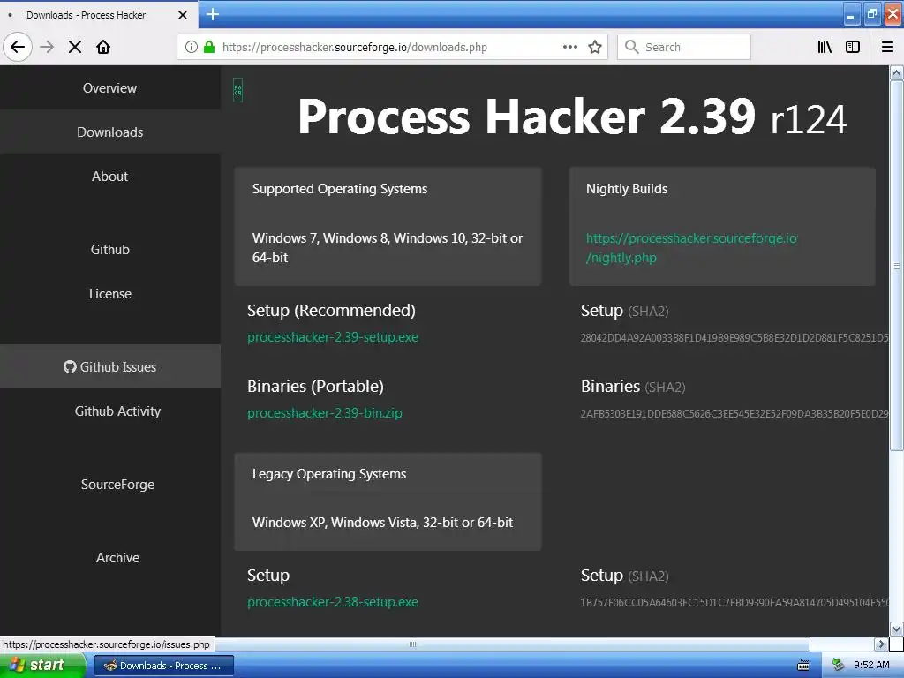Click the vertical scrollbar up arrow

(897, 72)
